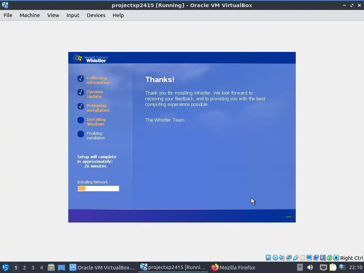The image size is (364, 273).
Task: Click the mouse integration status icon
Action: (x=330, y=257)
